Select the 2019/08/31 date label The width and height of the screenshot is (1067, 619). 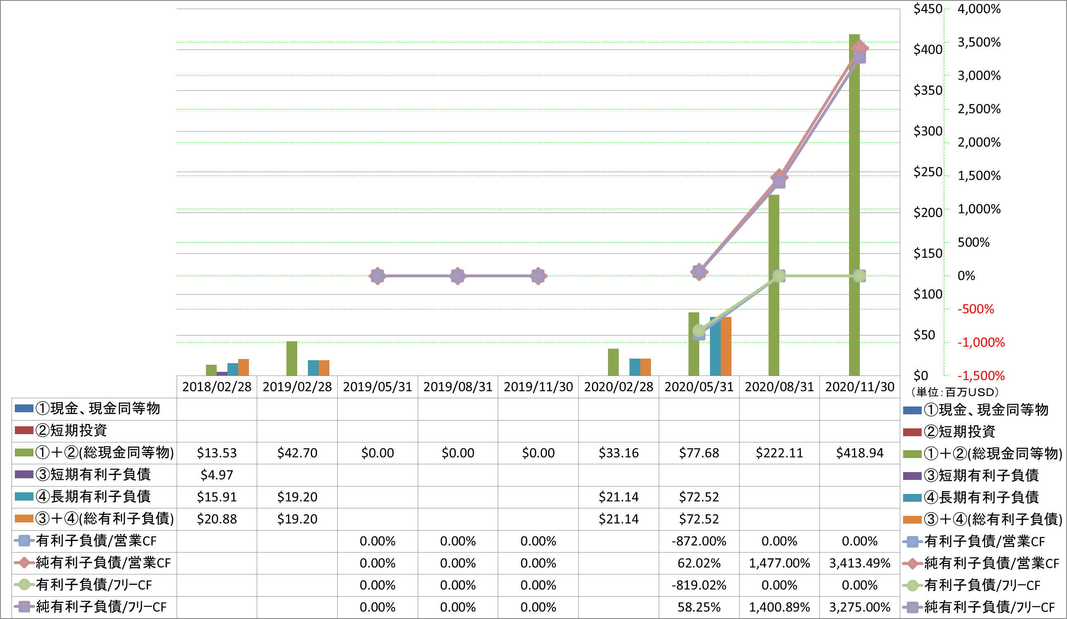[458, 387]
